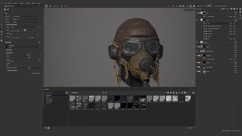Viewport: 242px width, 136px height.
Task: Toggle visibility of the Dirt 3 effect
Action: click(x=204, y=23)
